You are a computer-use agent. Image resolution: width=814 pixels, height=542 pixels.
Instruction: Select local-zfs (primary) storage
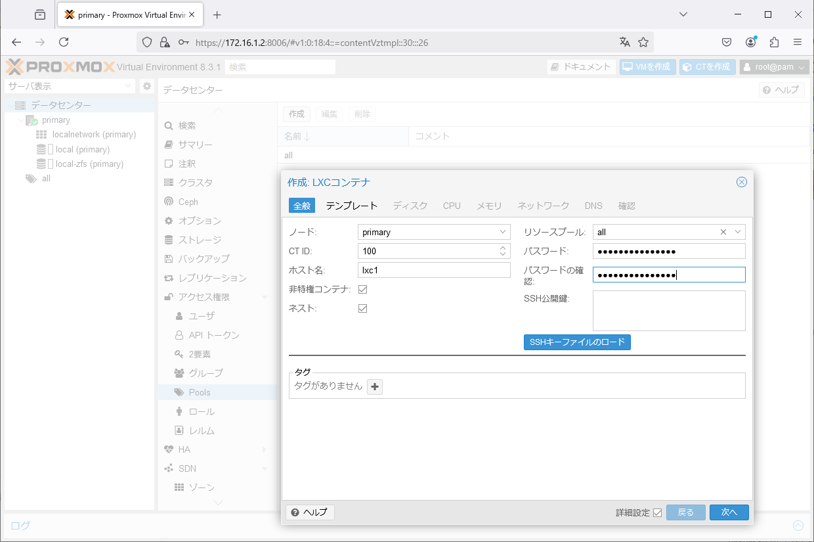tap(89, 164)
